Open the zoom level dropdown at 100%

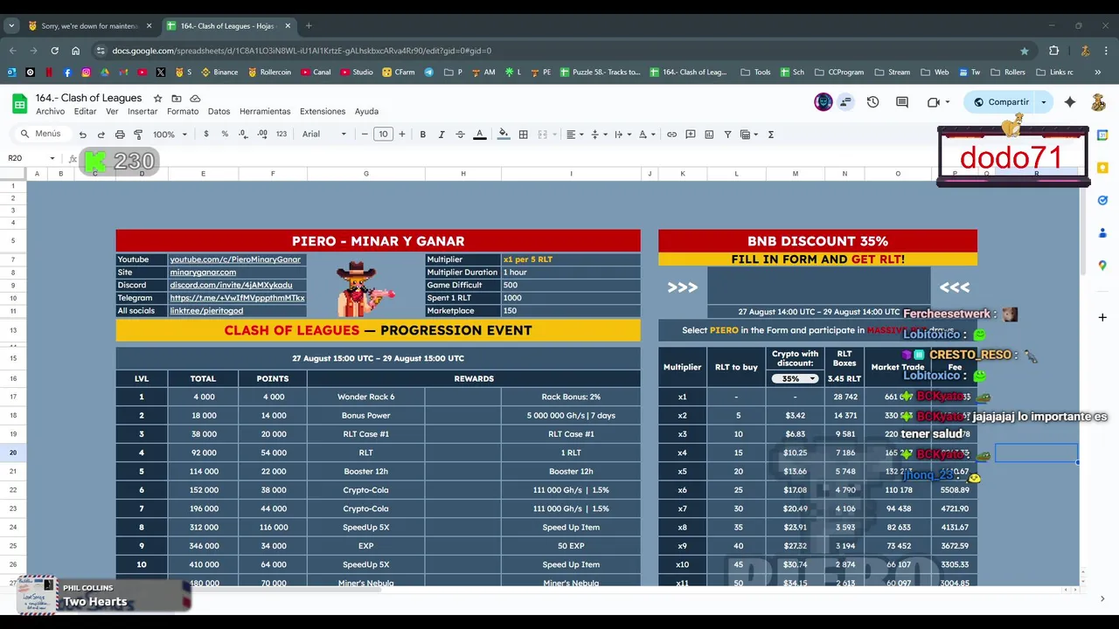pyautogui.click(x=170, y=135)
